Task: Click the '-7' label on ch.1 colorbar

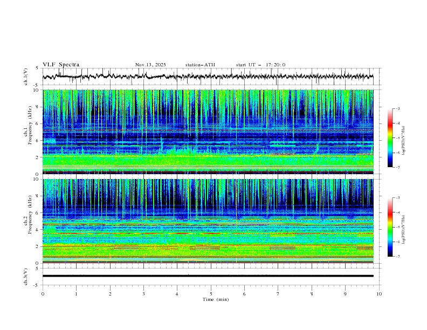Action: [x=398, y=167]
